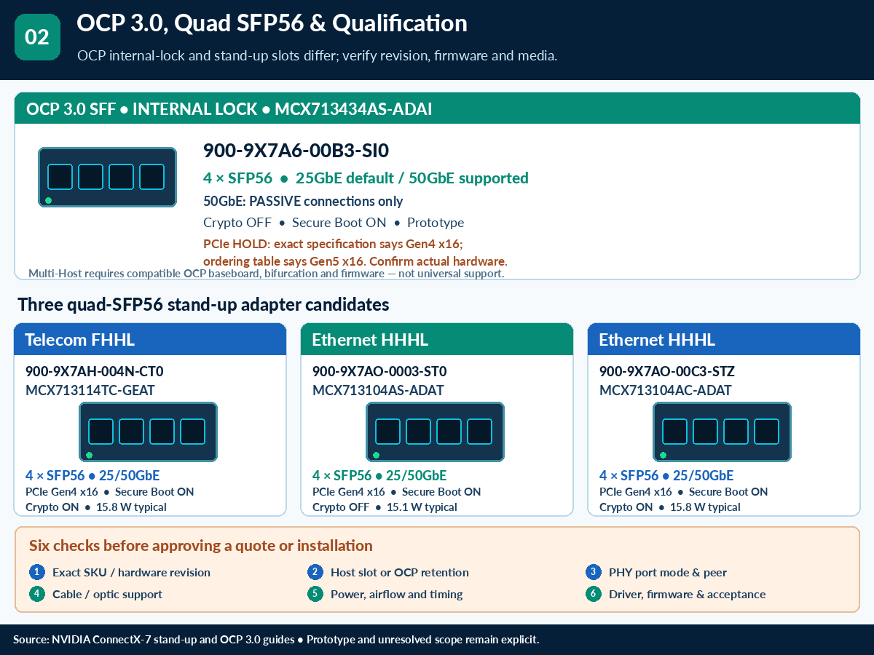The image size is (874, 655).
Task: Click heading Three quad-SFP56 stand-up adapter candidates
Action: coord(203,304)
